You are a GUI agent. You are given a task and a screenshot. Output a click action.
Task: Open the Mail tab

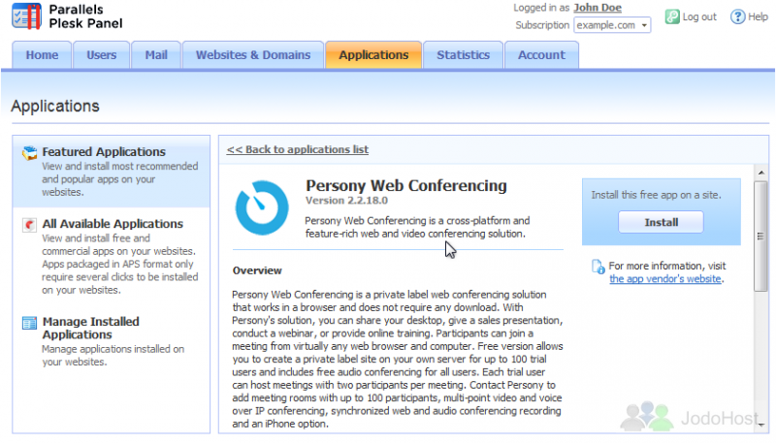[156, 55]
